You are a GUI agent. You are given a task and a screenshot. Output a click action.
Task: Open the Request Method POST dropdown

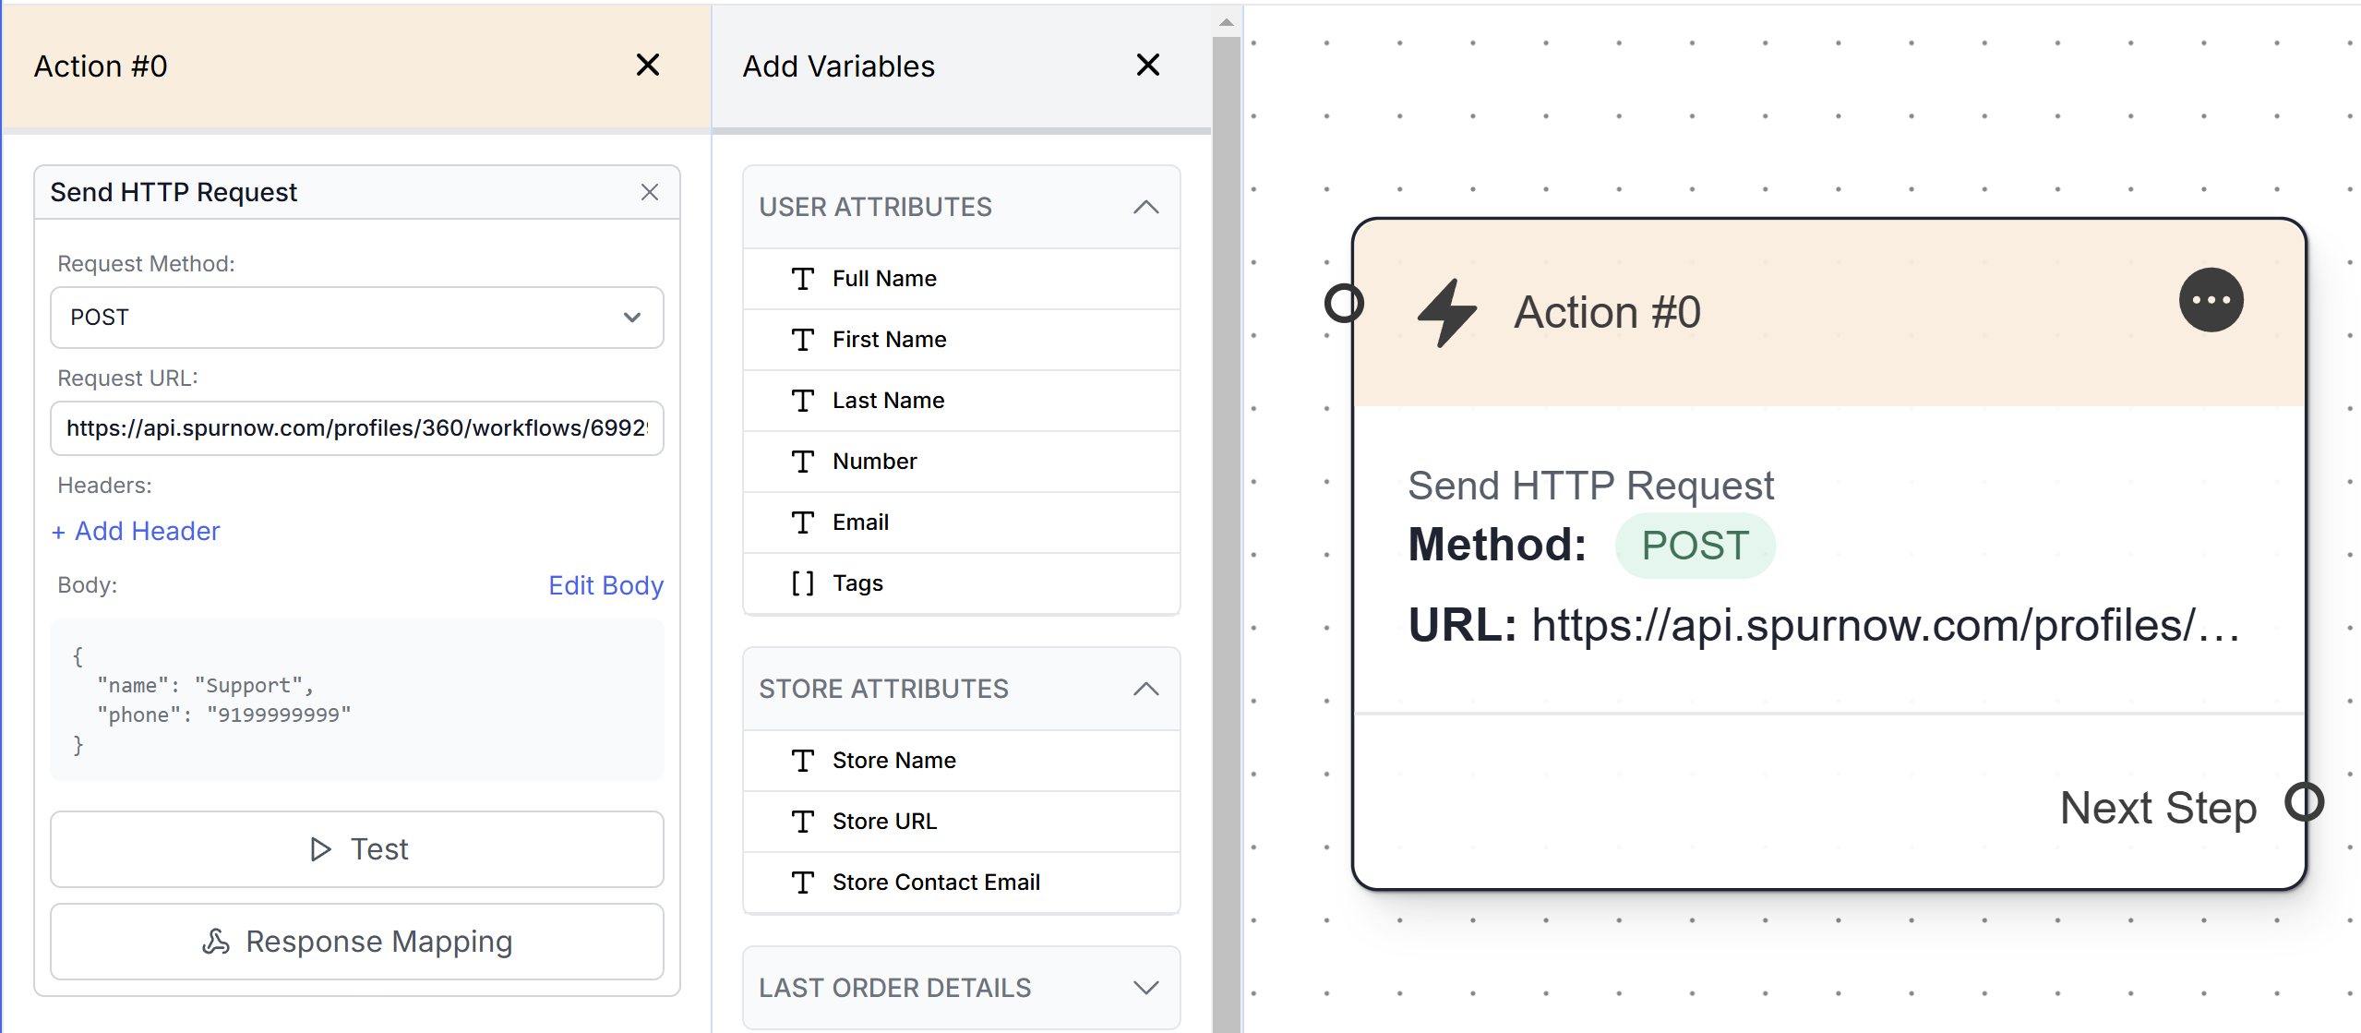[x=356, y=318]
